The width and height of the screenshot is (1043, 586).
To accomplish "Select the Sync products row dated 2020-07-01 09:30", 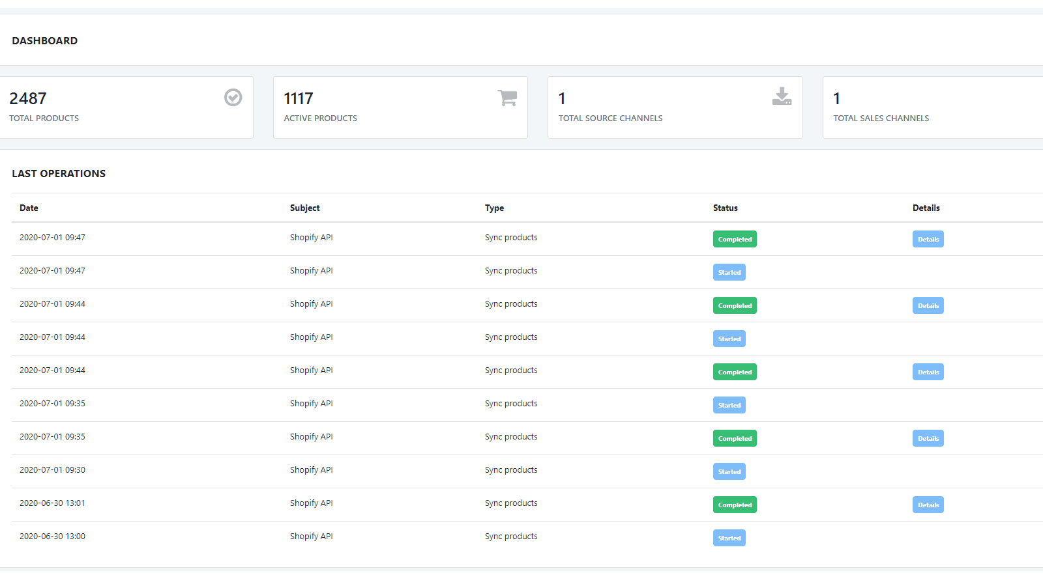I will pyautogui.click(x=511, y=469).
